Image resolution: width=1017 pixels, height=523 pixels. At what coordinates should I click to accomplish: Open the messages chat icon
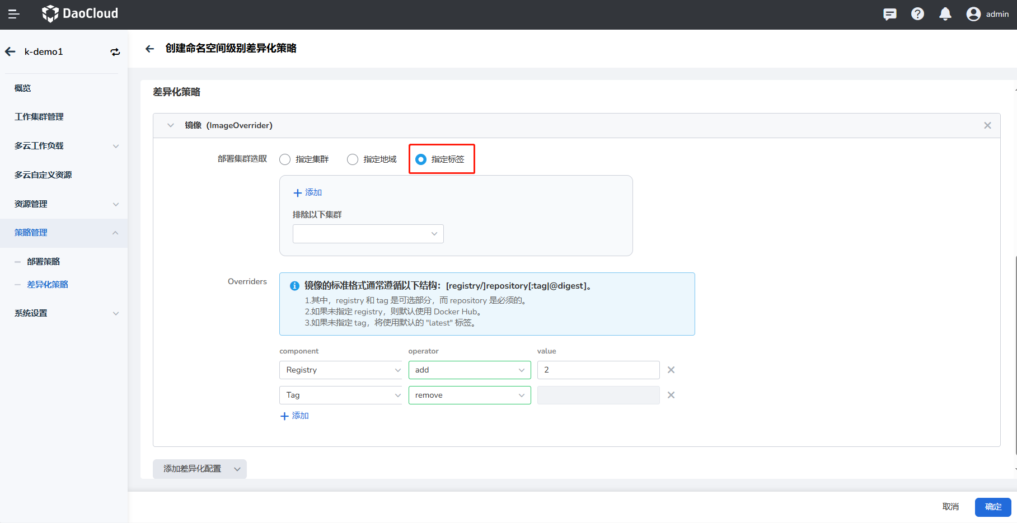[x=889, y=14]
